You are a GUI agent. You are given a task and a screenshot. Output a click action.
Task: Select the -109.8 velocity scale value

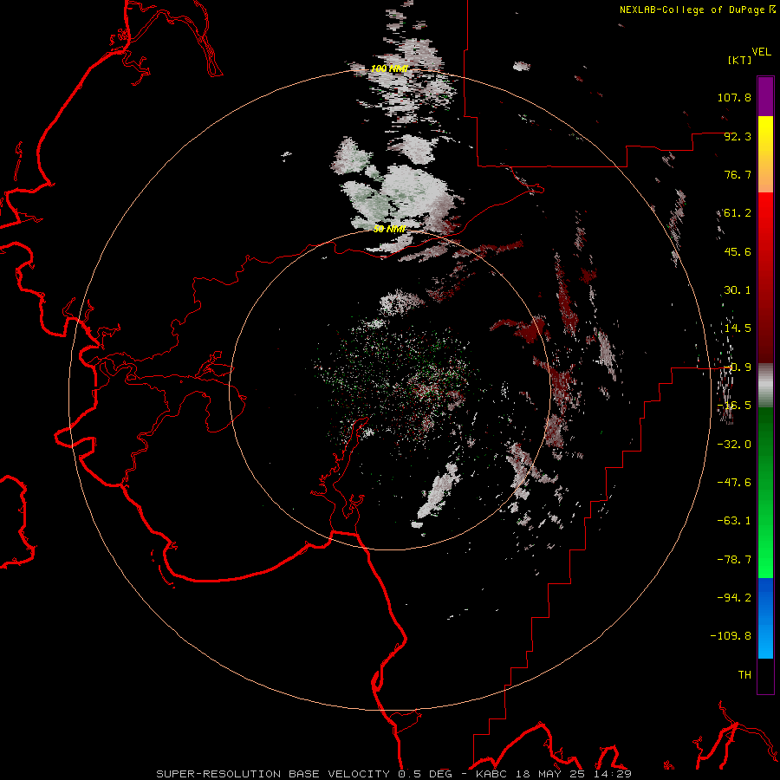[x=731, y=636]
